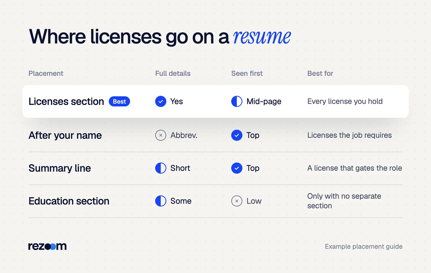
Task: Click the Abbrev. value text
Action: 184,135
